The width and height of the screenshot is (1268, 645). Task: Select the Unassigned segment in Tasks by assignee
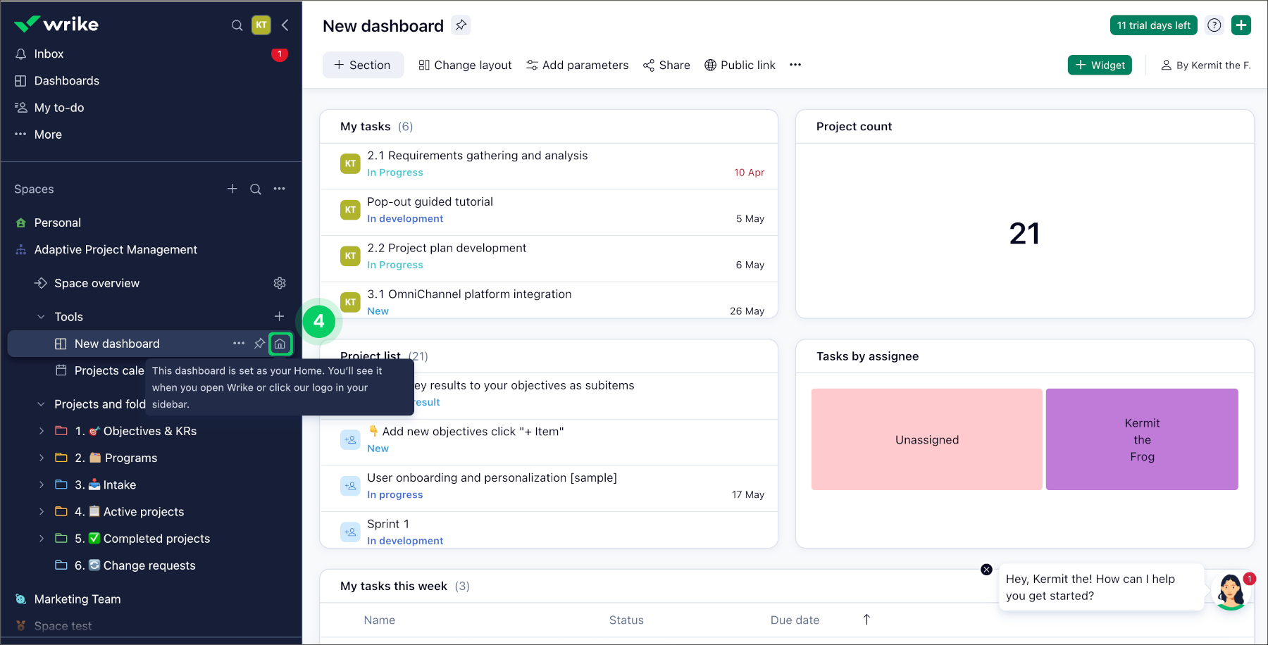pyautogui.click(x=926, y=439)
